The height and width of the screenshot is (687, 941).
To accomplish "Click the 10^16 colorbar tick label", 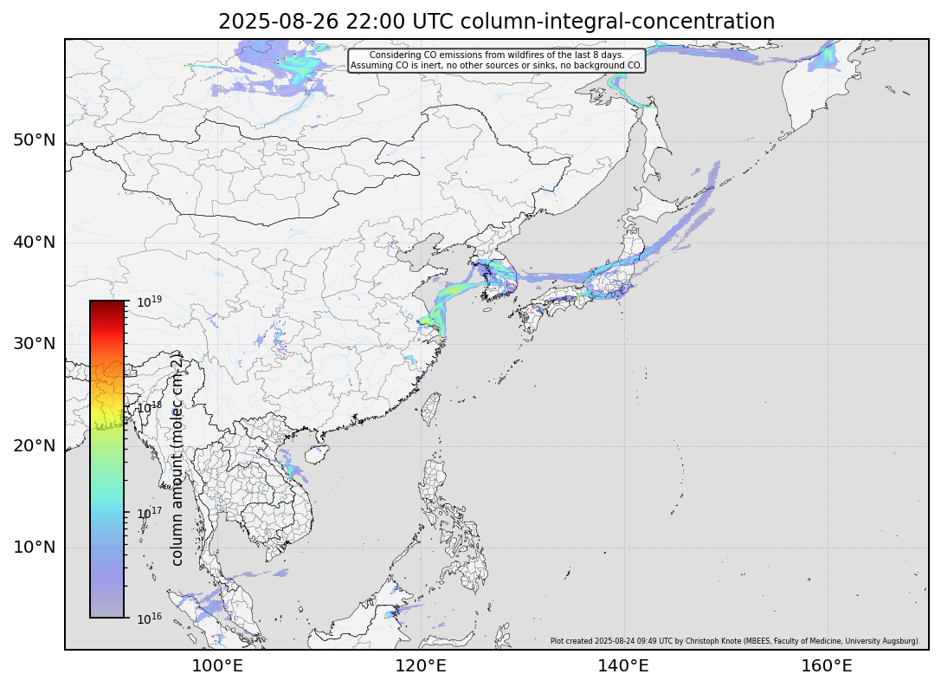I will pyautogui.click(x=150, y=619).
